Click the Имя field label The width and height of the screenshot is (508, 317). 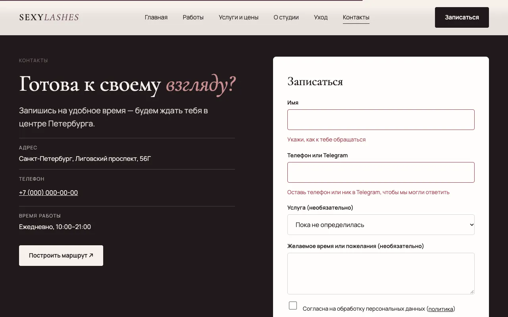tap(293, 103)
